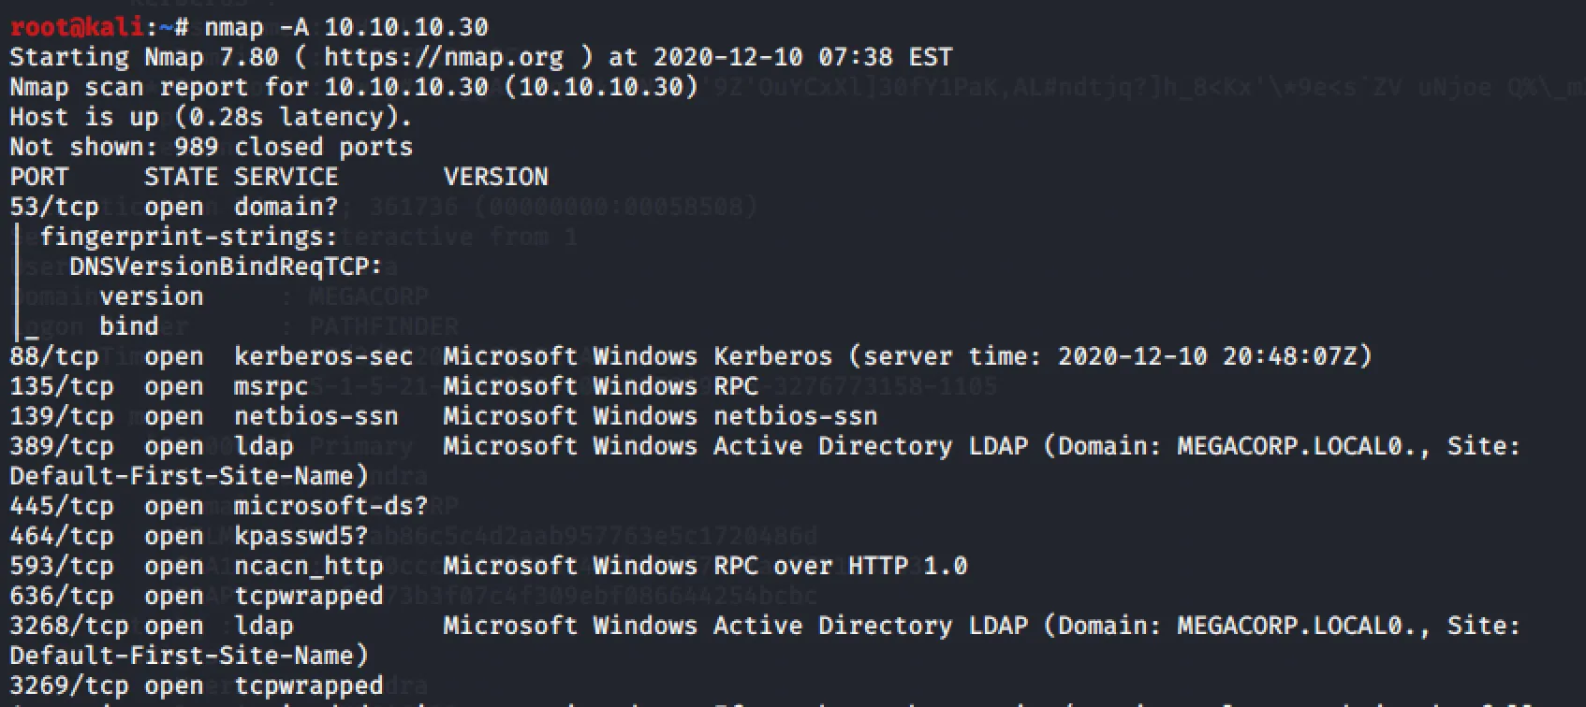Select the msrpc service name
This screenshot has width=1586, height=707.
click(x=271, y=386)
